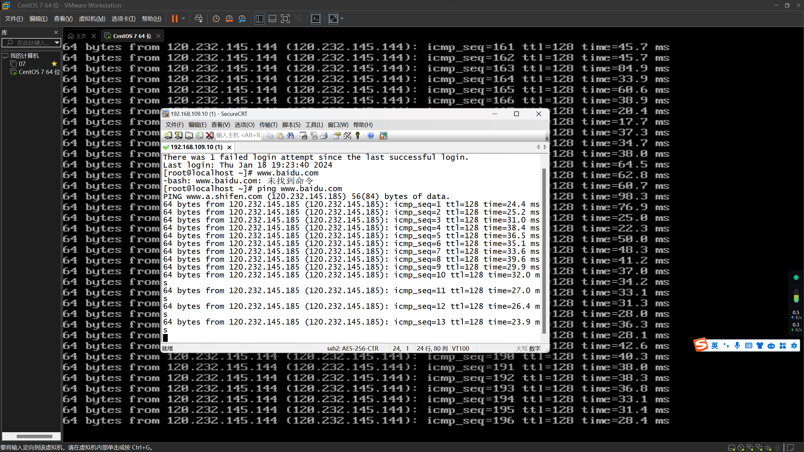Open VMware 虚拟机(M) menu
Viewport: 804px width, 452px height.
pyautogui.click(x=92, y=19)
